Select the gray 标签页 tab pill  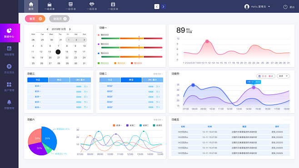point(60,19)
